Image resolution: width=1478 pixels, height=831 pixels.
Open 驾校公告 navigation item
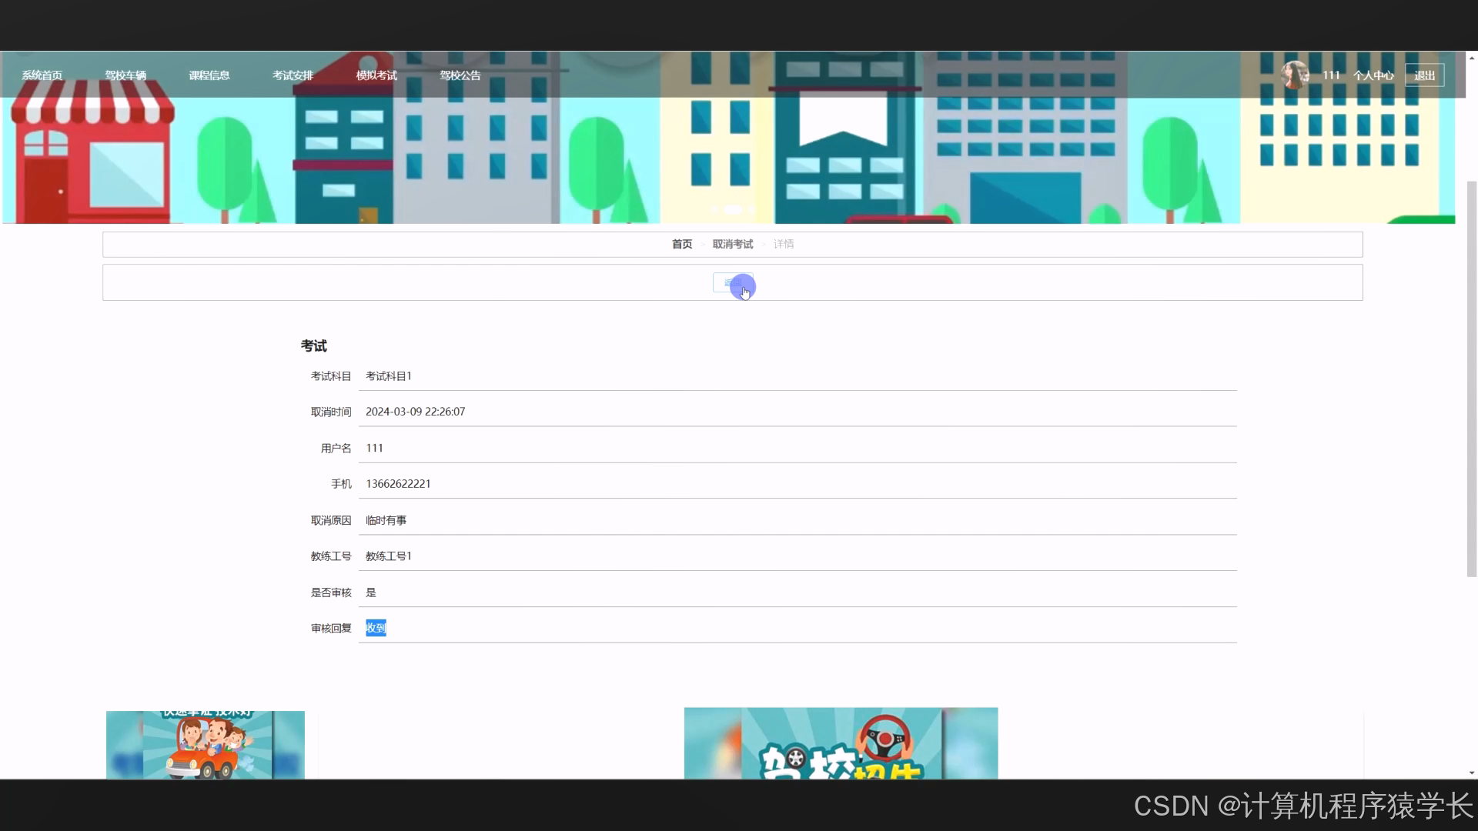460,75
